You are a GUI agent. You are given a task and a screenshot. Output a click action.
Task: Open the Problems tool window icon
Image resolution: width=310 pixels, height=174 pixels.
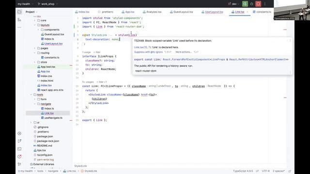pyautogui.click(x=19, y=157)
